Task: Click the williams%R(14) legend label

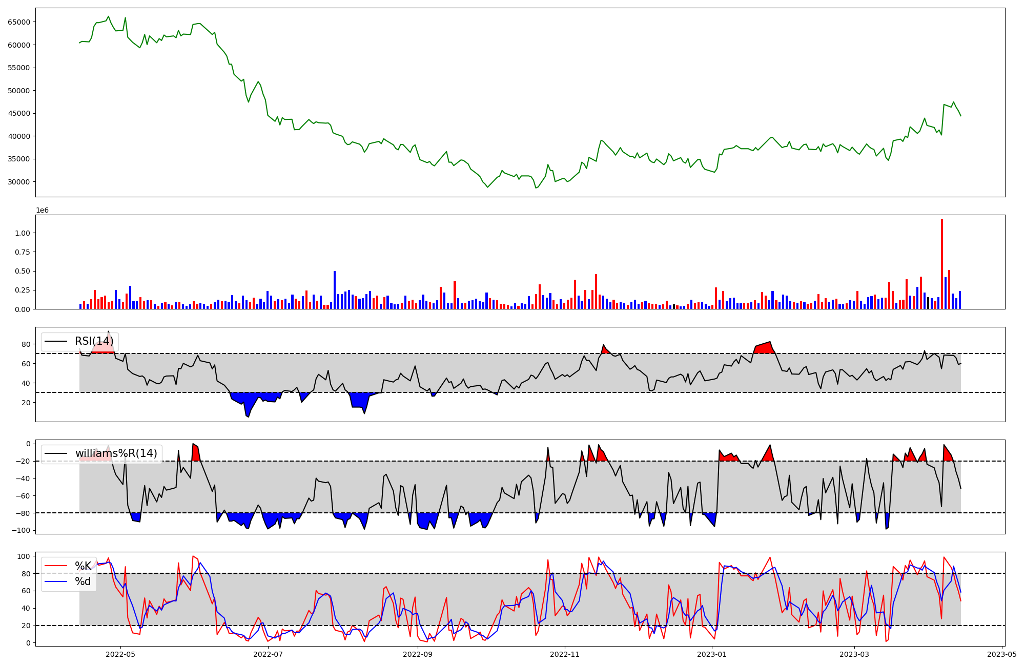Action: [x=116, y=453]
